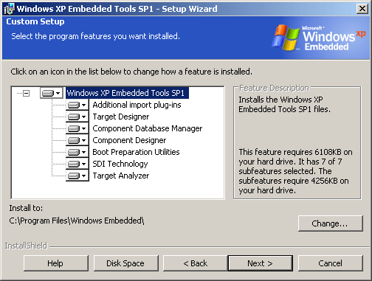Open the Boot Preparation Utilities drive icon
The image size is (372, 281).
point(77,152)
